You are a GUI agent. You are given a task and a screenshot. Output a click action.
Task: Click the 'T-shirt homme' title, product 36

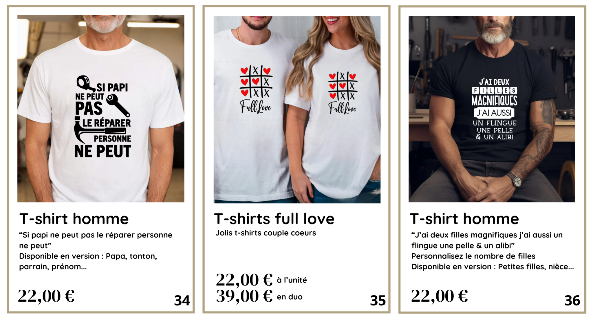point(464,219)
